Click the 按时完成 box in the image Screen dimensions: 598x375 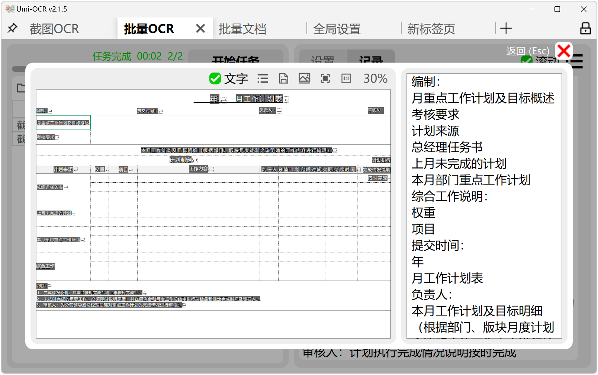(378, 178)
